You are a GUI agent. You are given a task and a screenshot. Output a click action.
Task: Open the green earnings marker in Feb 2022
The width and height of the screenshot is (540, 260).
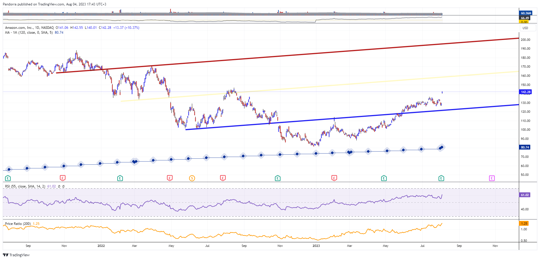point(120,178)
